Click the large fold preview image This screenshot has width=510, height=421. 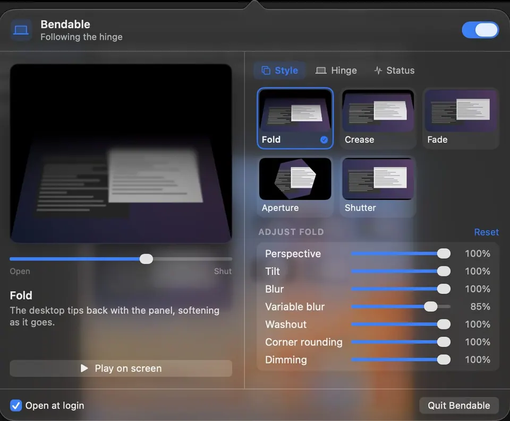[x=121, y=153]
